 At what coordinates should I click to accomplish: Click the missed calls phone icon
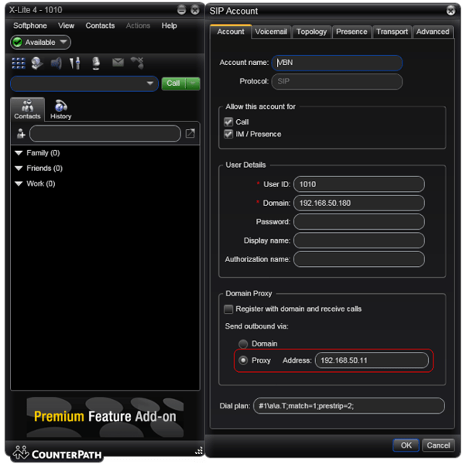pos(137,63)
